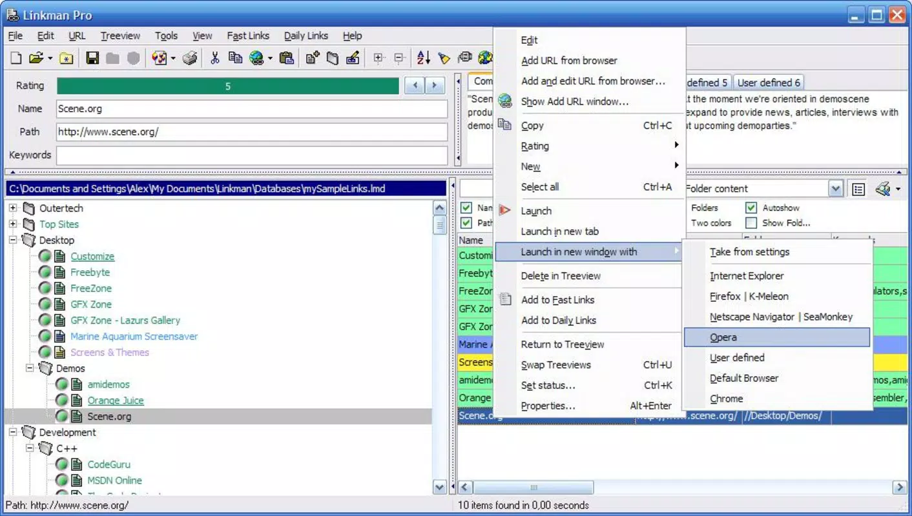Uncheck the Name search checkbox
912x516 pixels.
click(x=466, y=208)
